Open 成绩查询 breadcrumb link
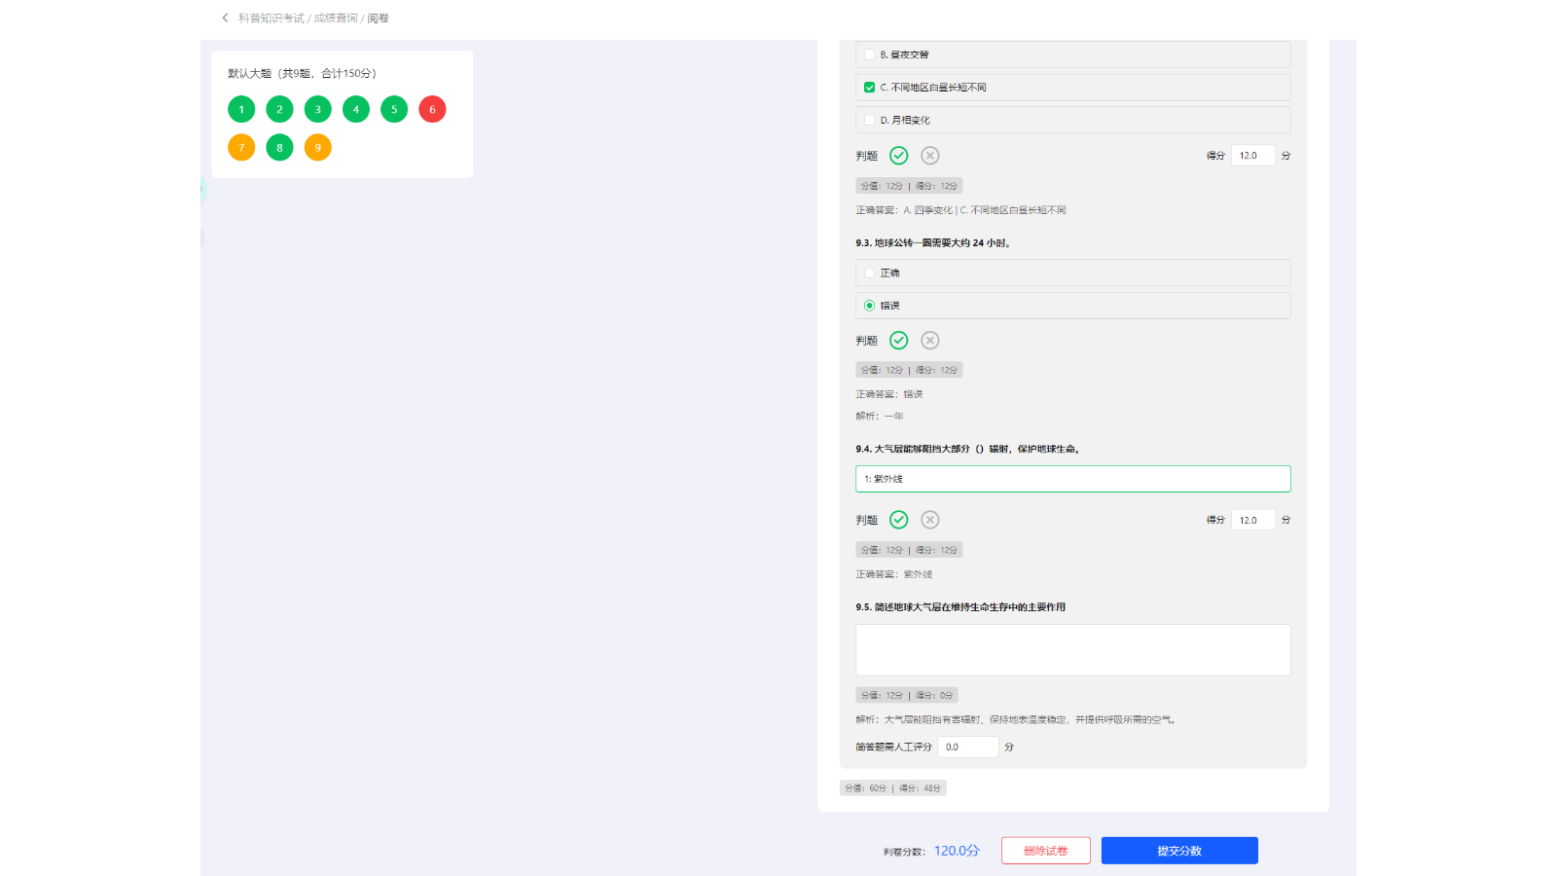The image size is (1557, 876). [335, 18]
